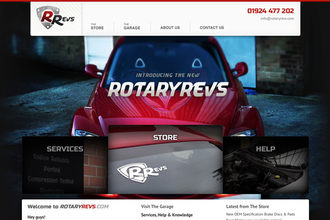The width and height of the screenshot is (330, 220).
Task: Click the 01924 477 202 phone number
Action: [271, 11]
